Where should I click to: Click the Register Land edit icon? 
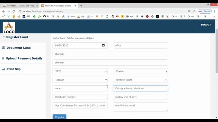tap(3, 37)
